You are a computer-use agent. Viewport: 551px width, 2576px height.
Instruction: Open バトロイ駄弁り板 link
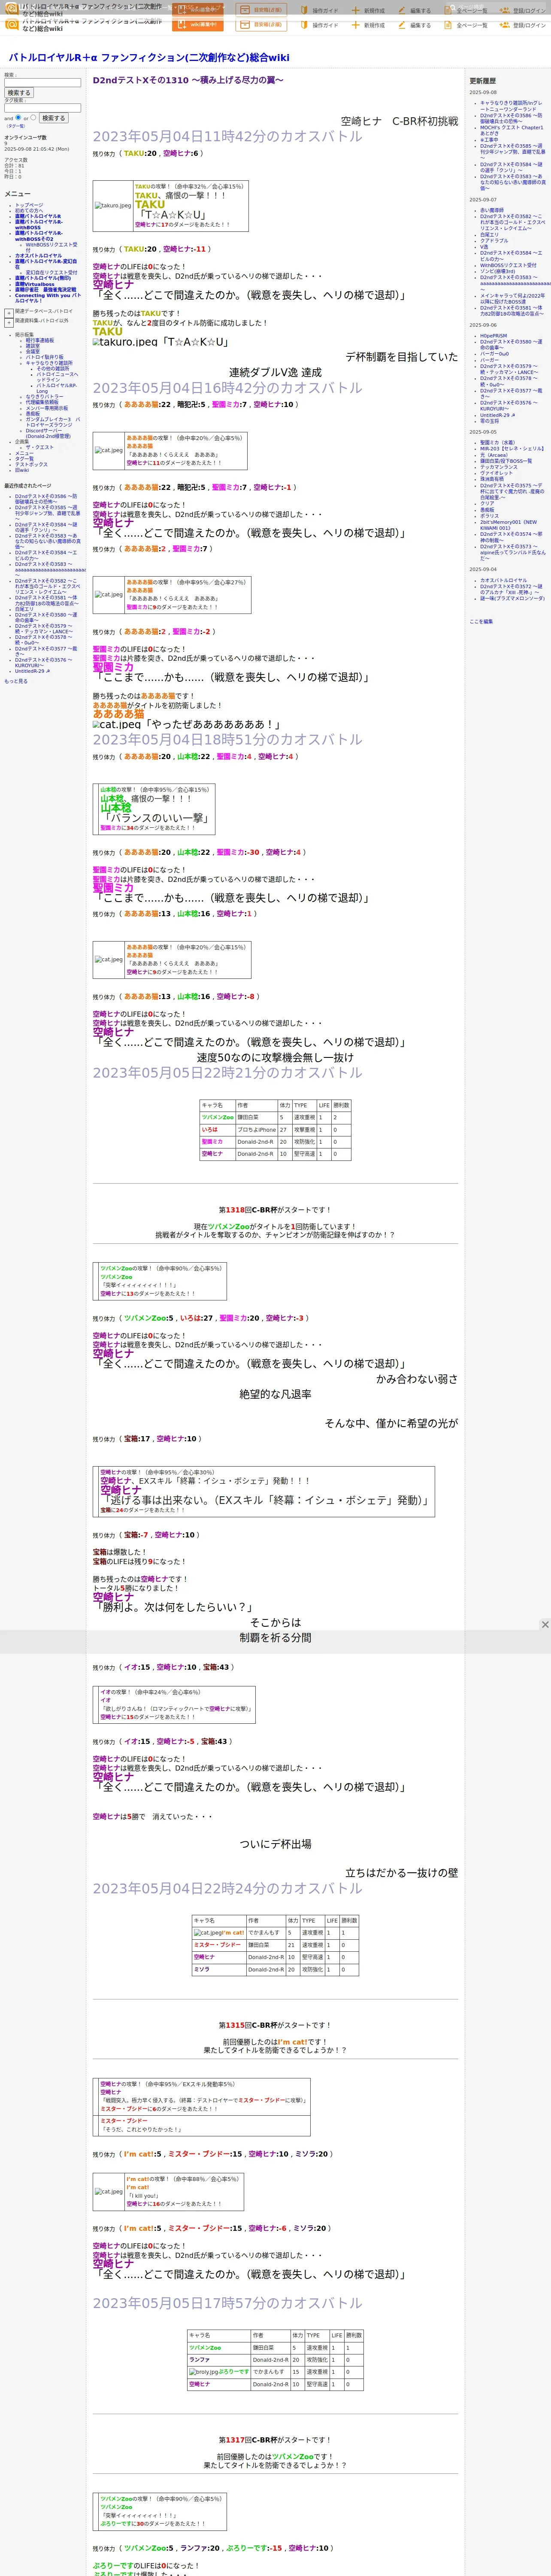click(44, 357)
